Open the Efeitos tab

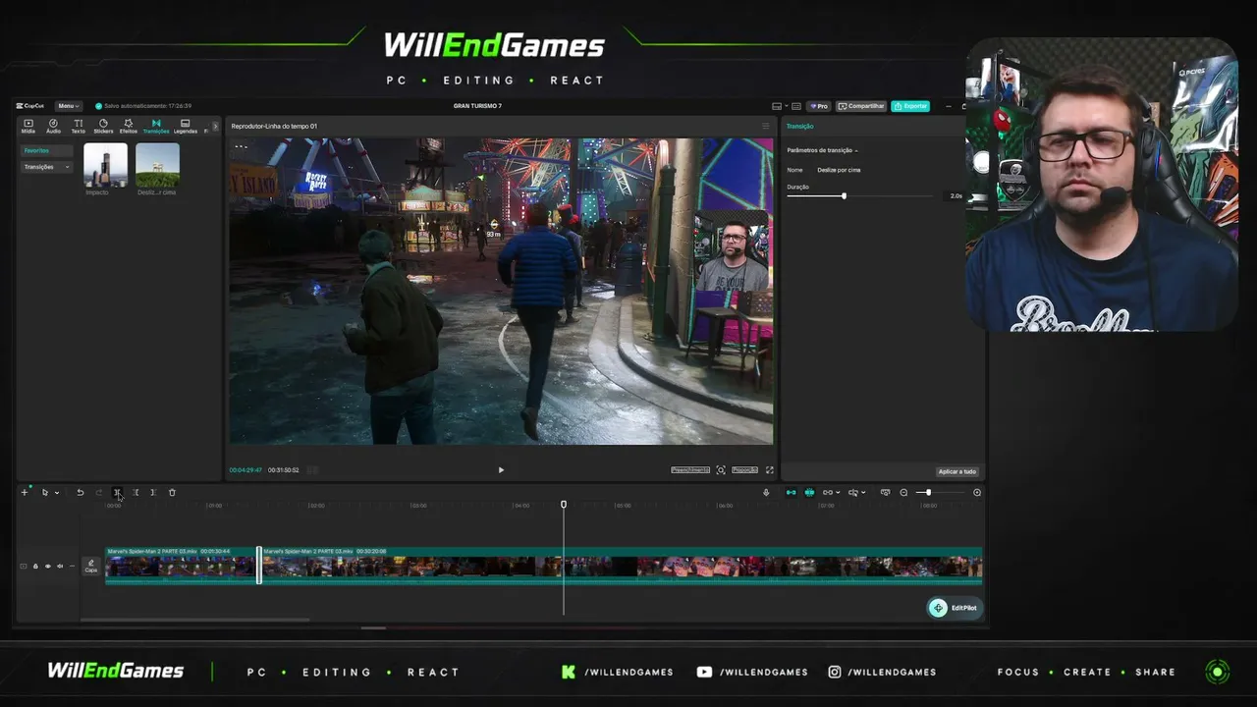(x=128, y=126)
